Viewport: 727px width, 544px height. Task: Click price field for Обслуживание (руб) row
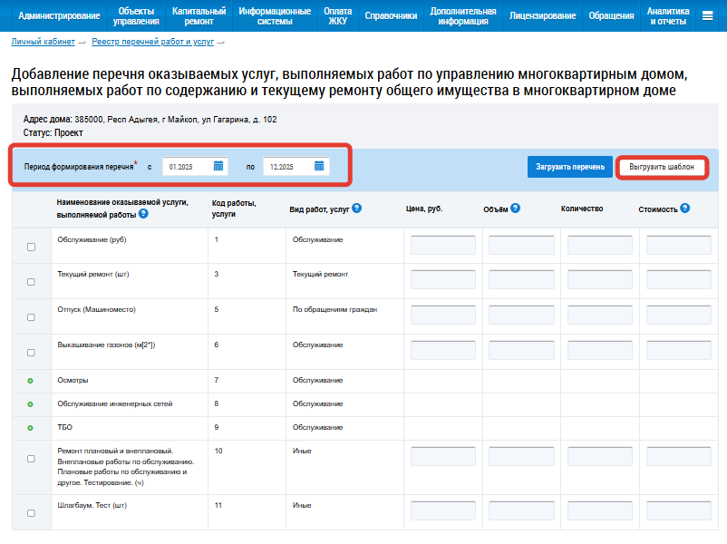point(443,246)
